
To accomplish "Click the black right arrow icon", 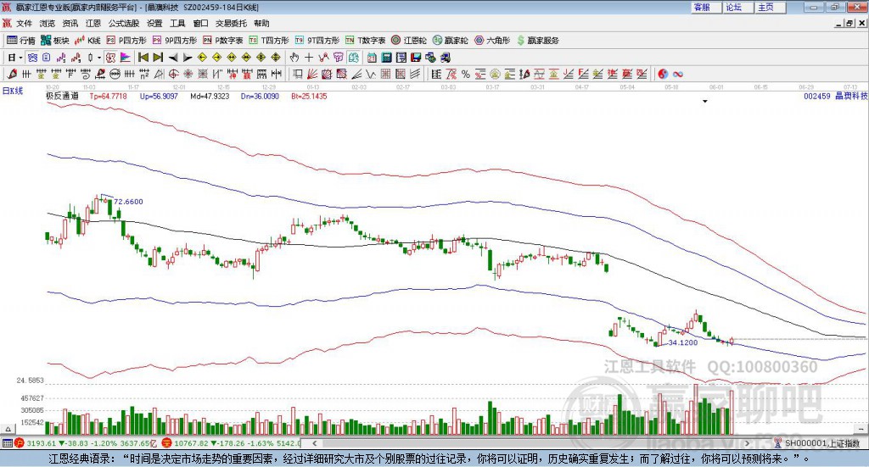I will [188, 58].
